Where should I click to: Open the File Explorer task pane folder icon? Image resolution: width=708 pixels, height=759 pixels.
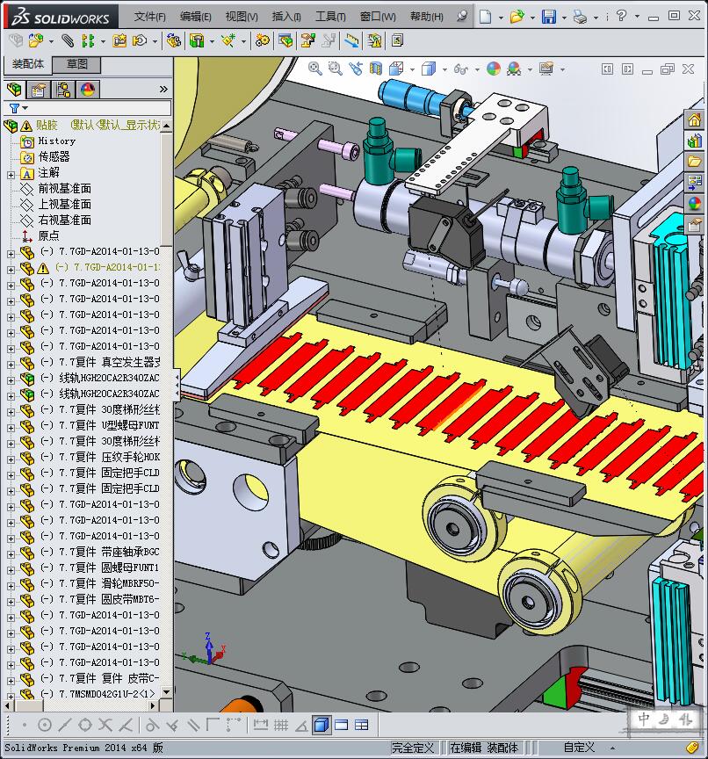pos(695,162)
